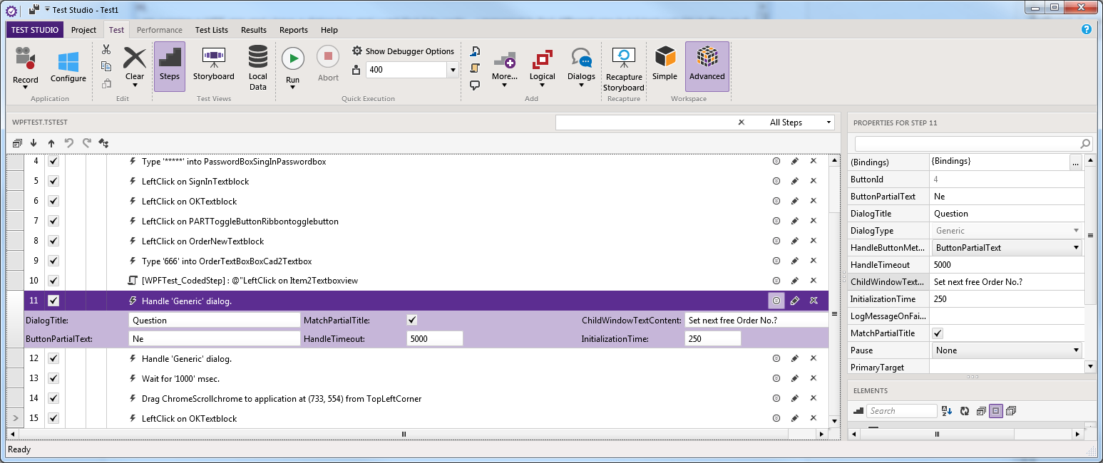Image resolution: width=1103 pixels, height=463 pixels.
Task: Open the Performance tab
Action: (160, 30)
